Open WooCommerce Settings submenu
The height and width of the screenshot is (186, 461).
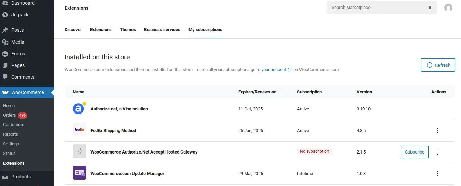click(x=11, y=144)
